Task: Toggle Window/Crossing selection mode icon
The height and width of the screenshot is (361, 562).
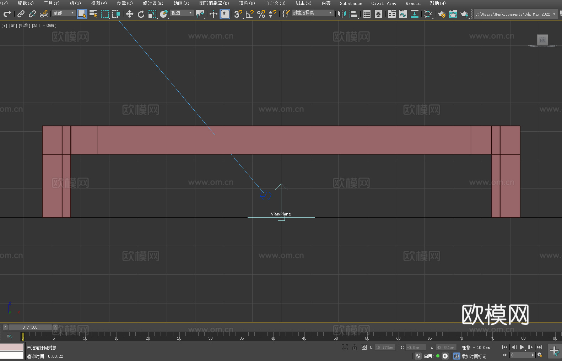Action: point(116,14)
